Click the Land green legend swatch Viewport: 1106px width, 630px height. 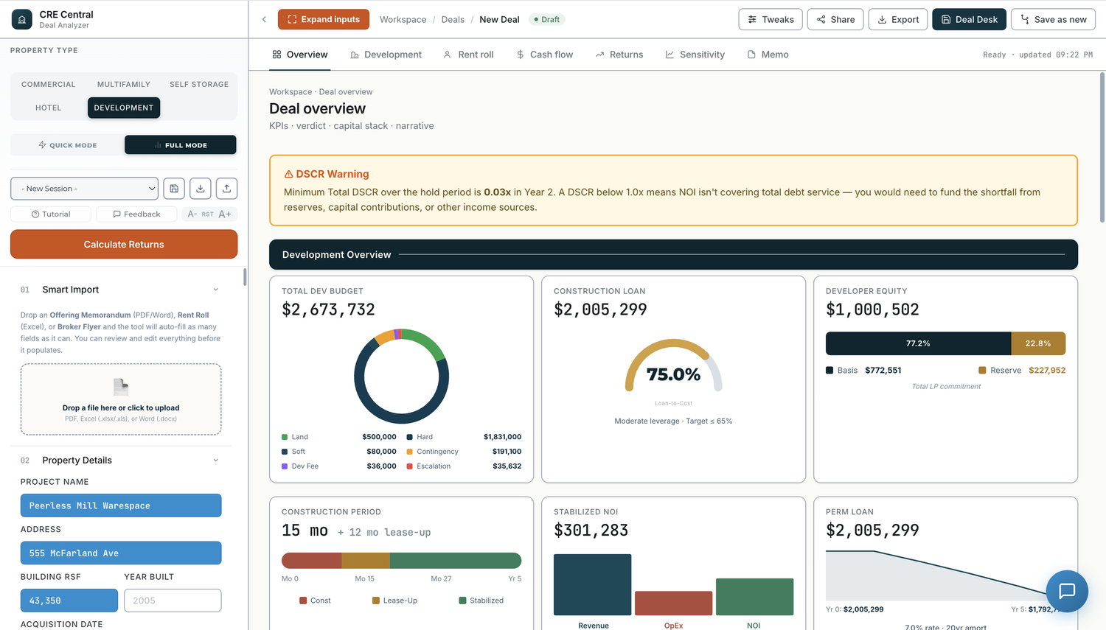(285, 437)
